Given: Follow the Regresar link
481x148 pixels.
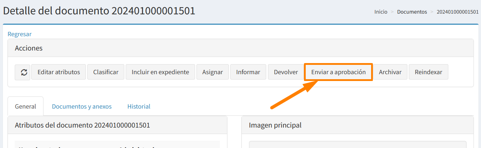Looking at the screenshot, I should point(19,34).
